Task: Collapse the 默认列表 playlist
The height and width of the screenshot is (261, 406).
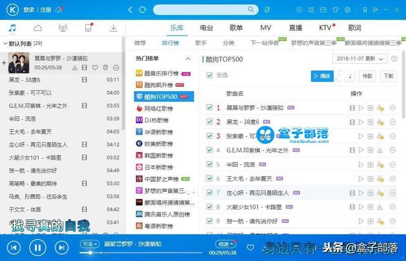Action: (x=5, y=44)
